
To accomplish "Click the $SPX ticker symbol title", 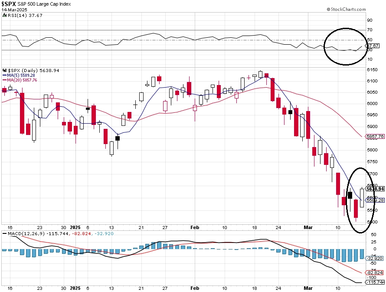I will (x=9, y=4).
